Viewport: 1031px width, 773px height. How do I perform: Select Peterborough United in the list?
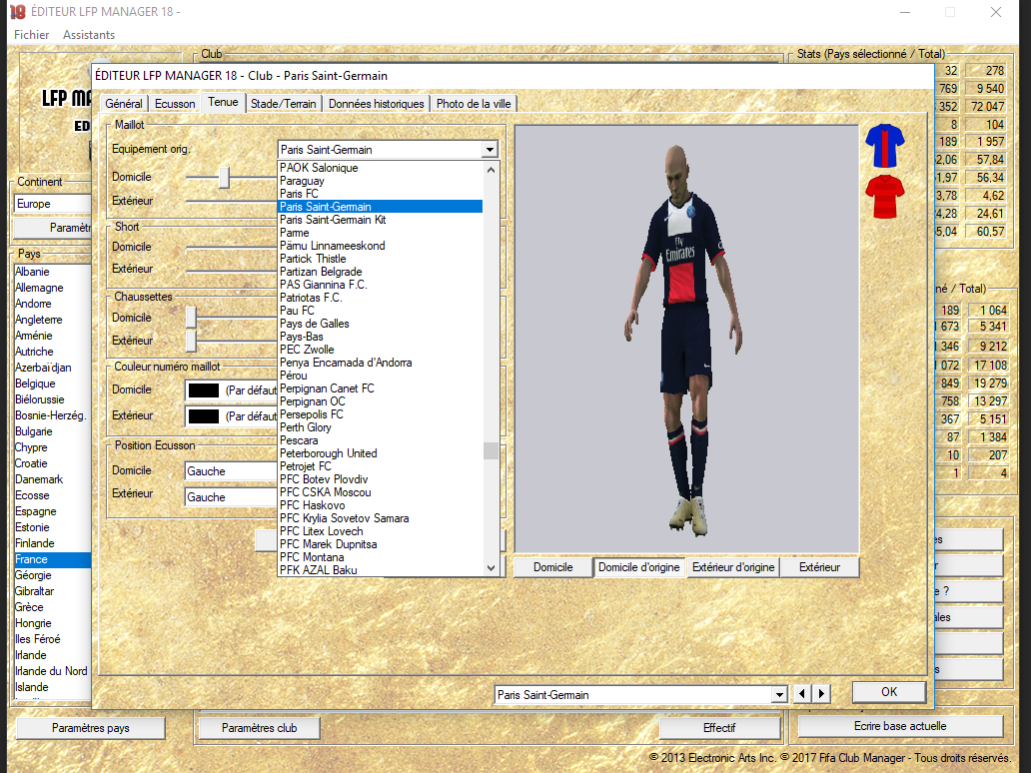click(x=381, y=453)
